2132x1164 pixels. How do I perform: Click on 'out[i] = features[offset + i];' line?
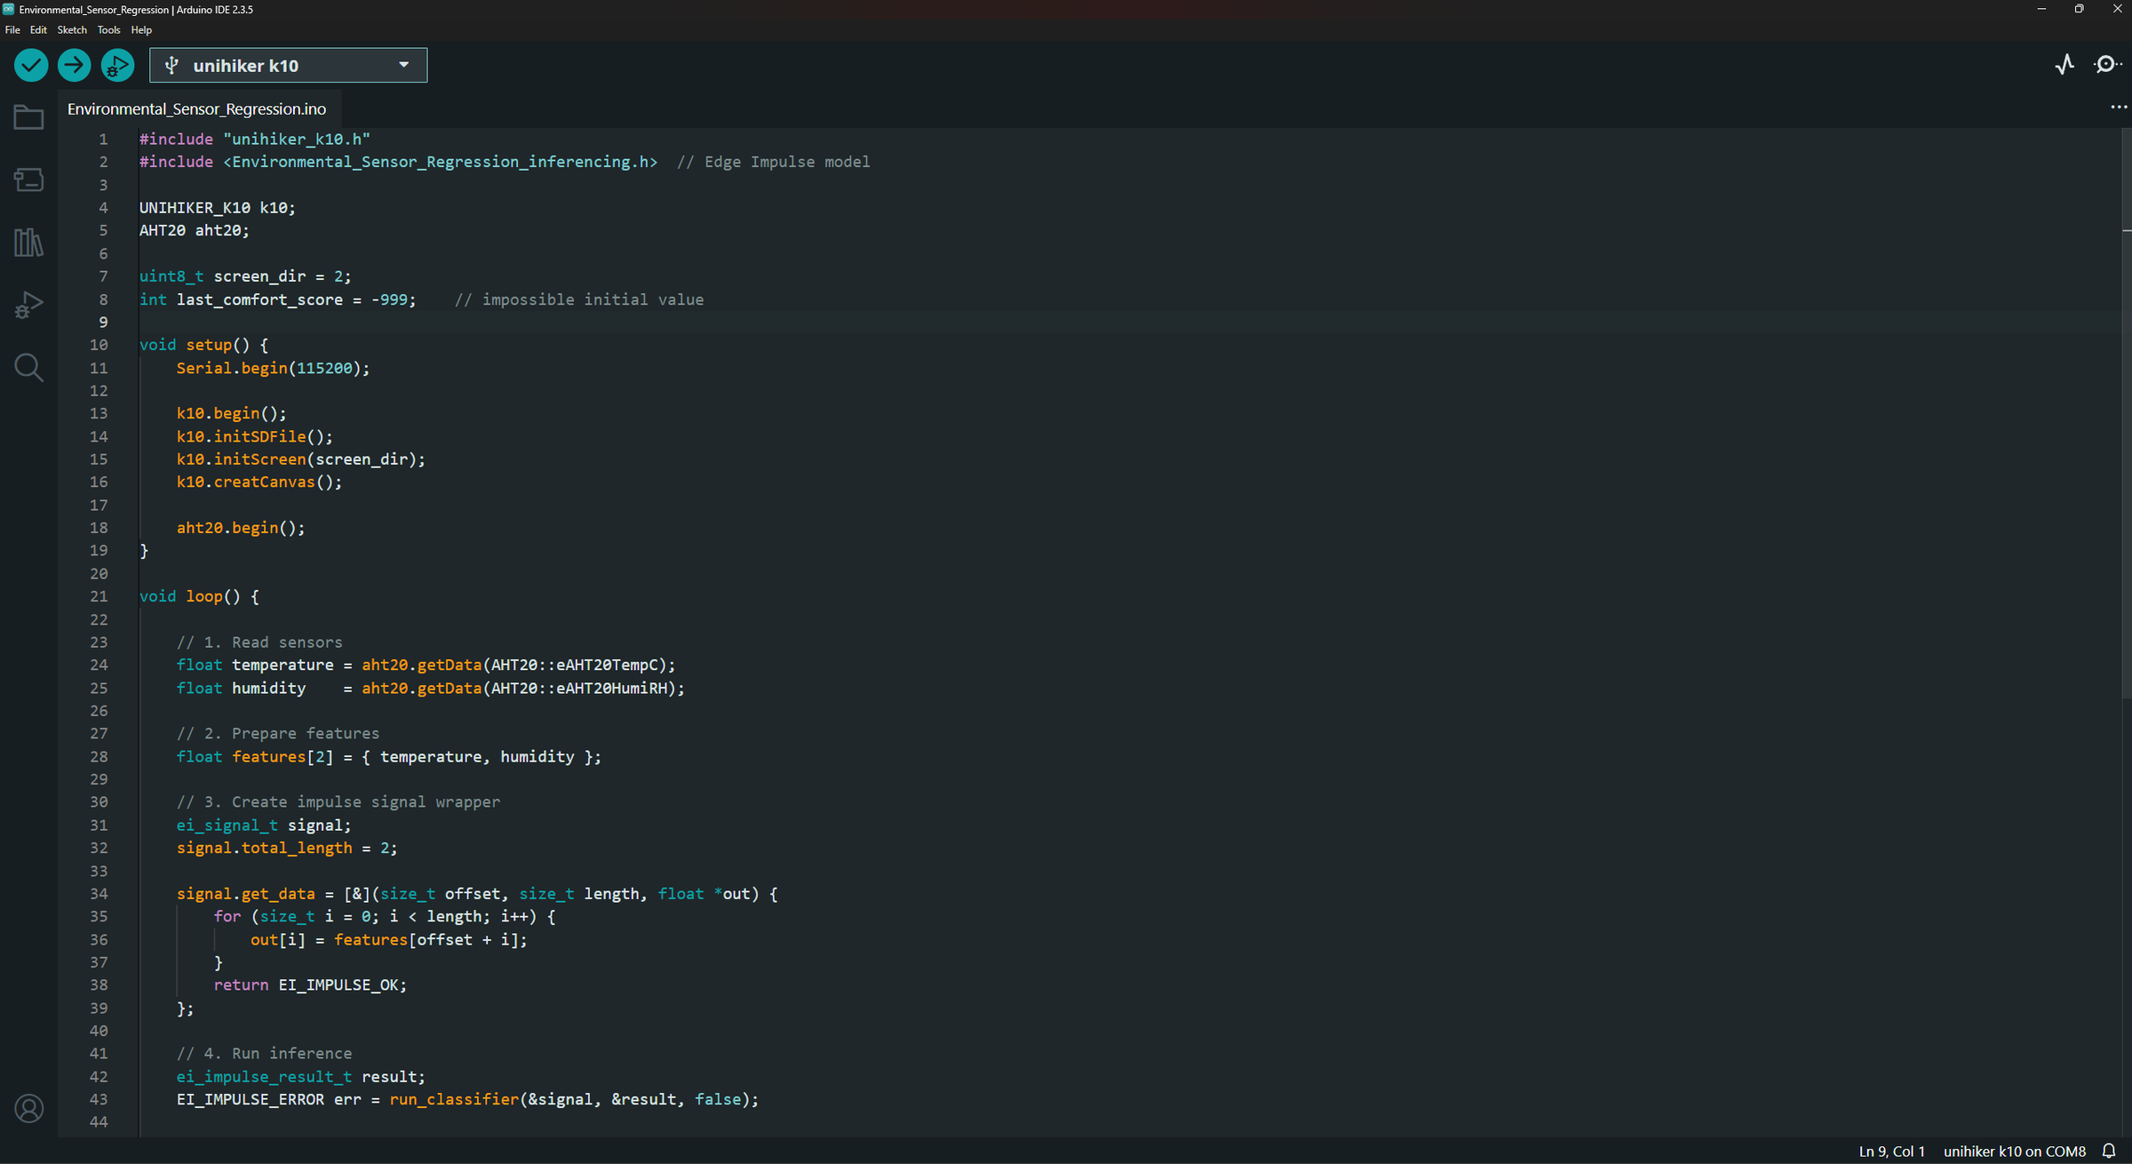coord(389,939)
